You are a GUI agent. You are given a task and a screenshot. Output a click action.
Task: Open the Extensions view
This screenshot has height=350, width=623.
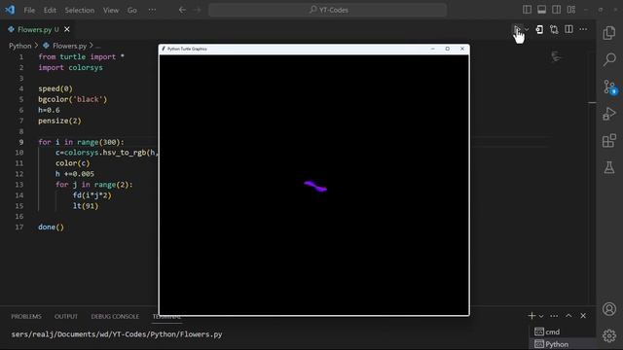[x=609, y=140]
